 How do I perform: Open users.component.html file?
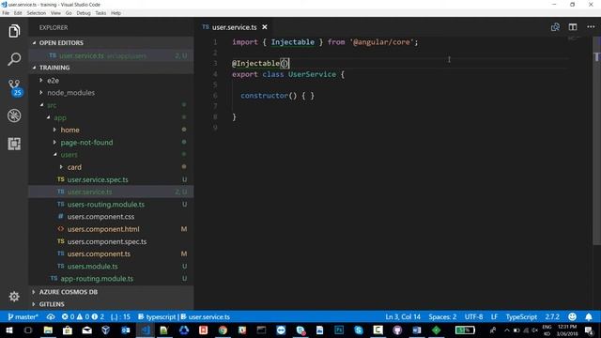(x=111, y=229)
